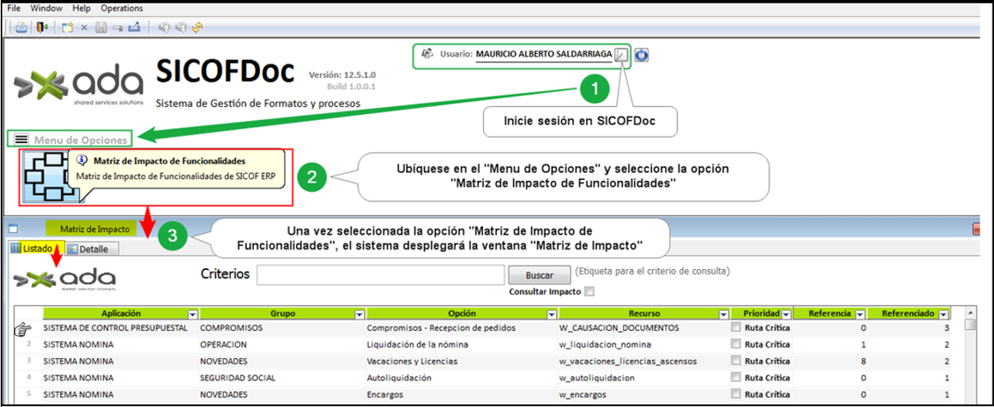Enable the Consultar Impacto checkbox
Viewport: 994px width, 407px height.
589,292
